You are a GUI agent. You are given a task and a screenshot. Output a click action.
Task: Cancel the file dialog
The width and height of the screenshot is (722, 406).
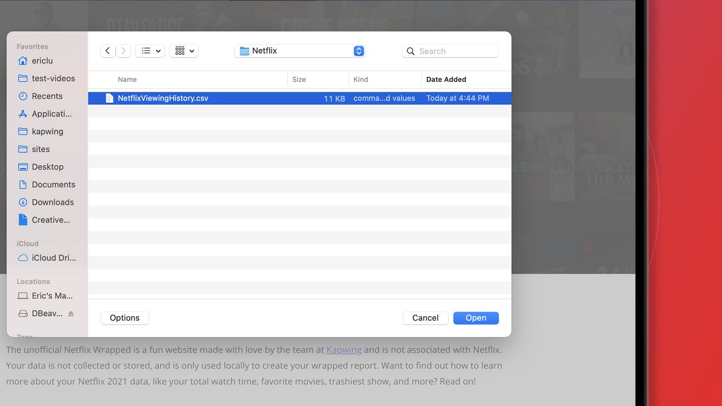[x=425, y=318]
